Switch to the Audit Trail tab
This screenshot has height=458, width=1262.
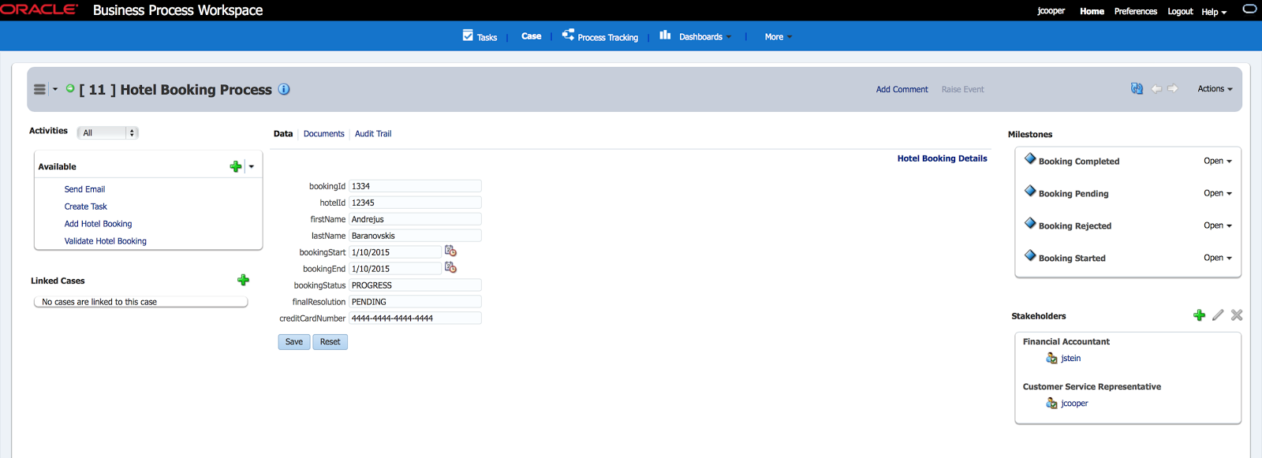[373, 134]
